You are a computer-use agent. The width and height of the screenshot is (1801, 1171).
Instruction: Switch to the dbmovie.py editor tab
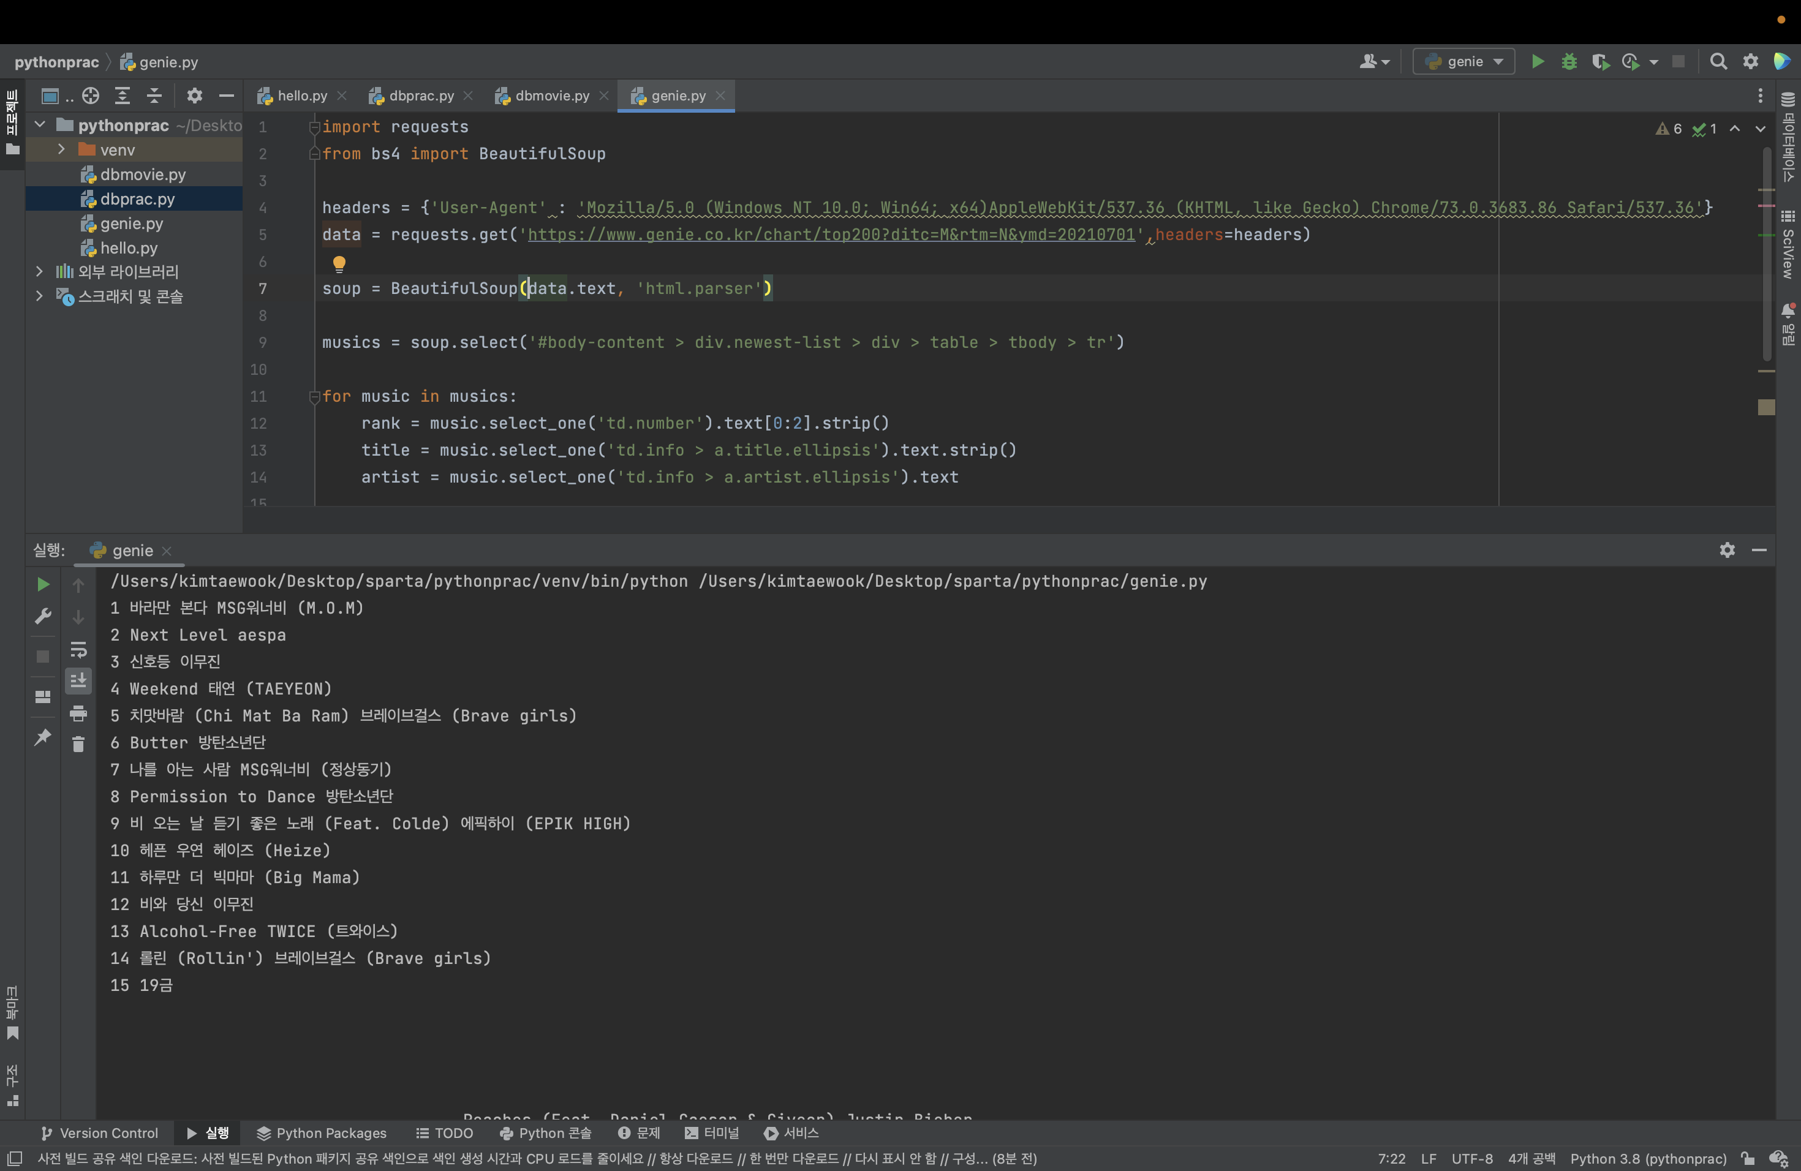coord(552,96)
